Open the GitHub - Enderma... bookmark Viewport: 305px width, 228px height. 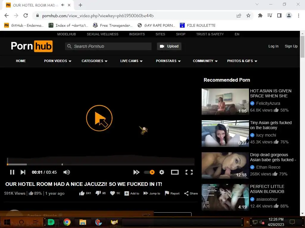(x=24, y=26)
